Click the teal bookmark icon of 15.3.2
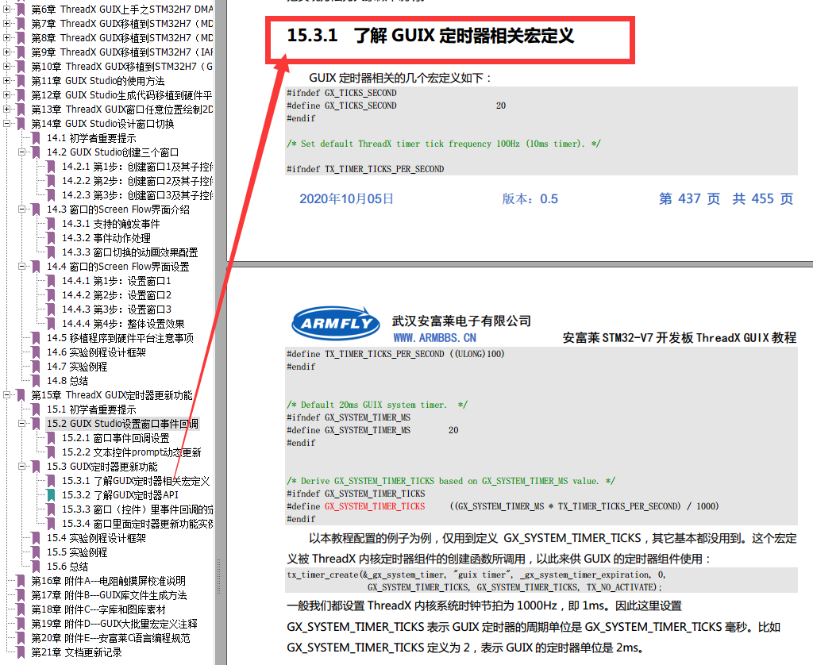 pos(51,495)
